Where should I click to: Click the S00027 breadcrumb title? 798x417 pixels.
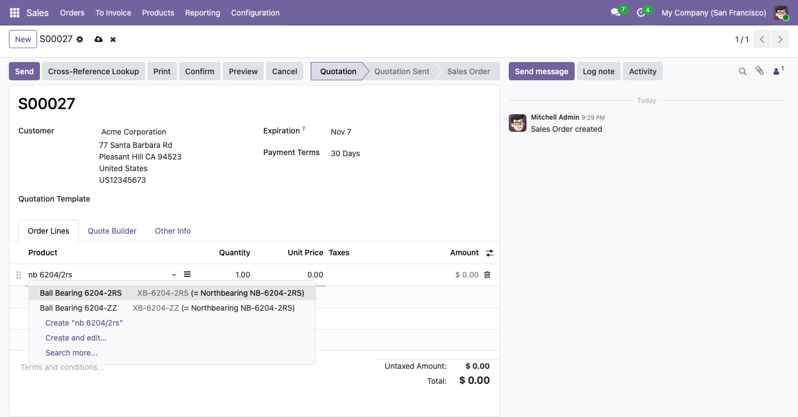tap(56, 39)
